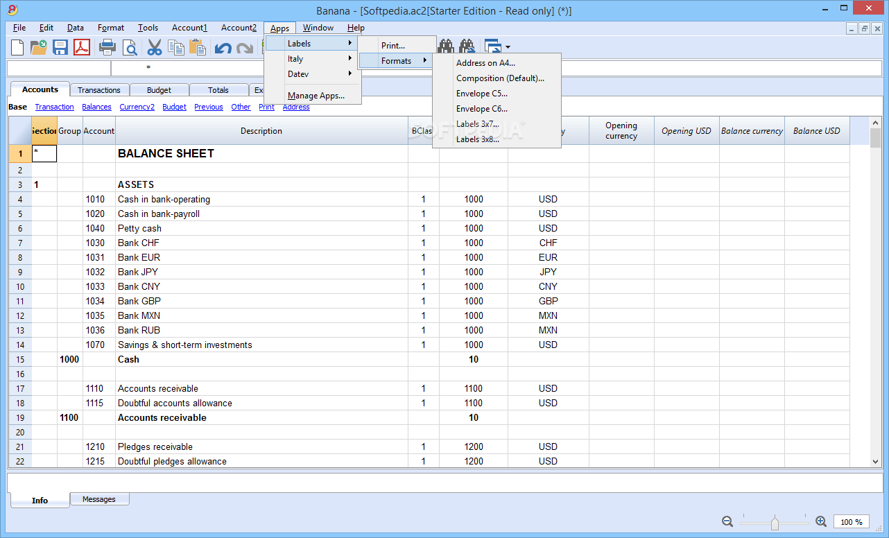This screenshot has height=538, width=889.
Task: Select the Info tab at bottom
Action: pos(40,500)
